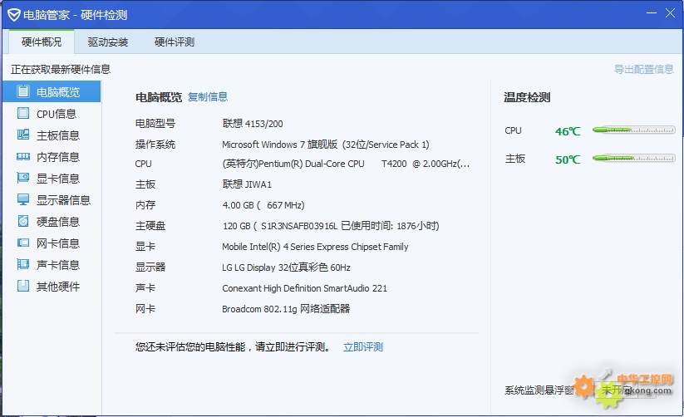Click the 操作系统 label
Image resolution: width=684 pixels, height=417 pixels.
(x=155, y=145)
